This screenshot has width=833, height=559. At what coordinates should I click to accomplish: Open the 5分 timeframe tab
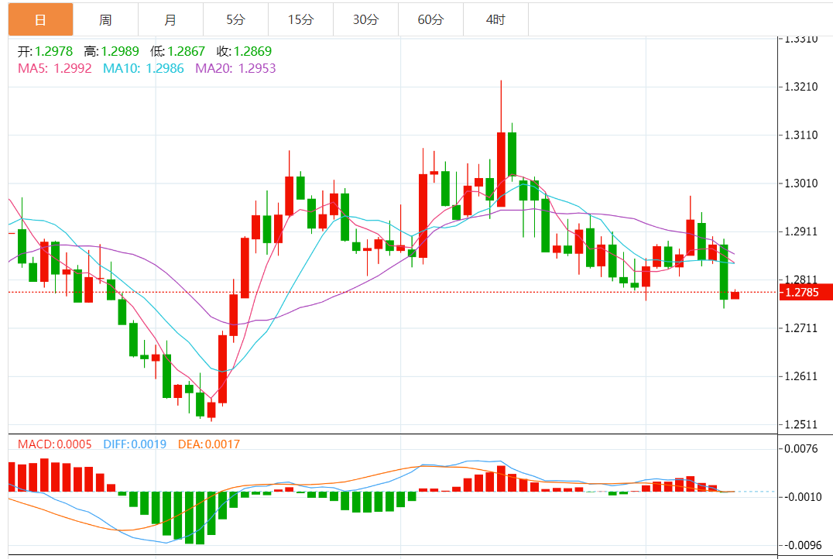click(x=235, y=19)
